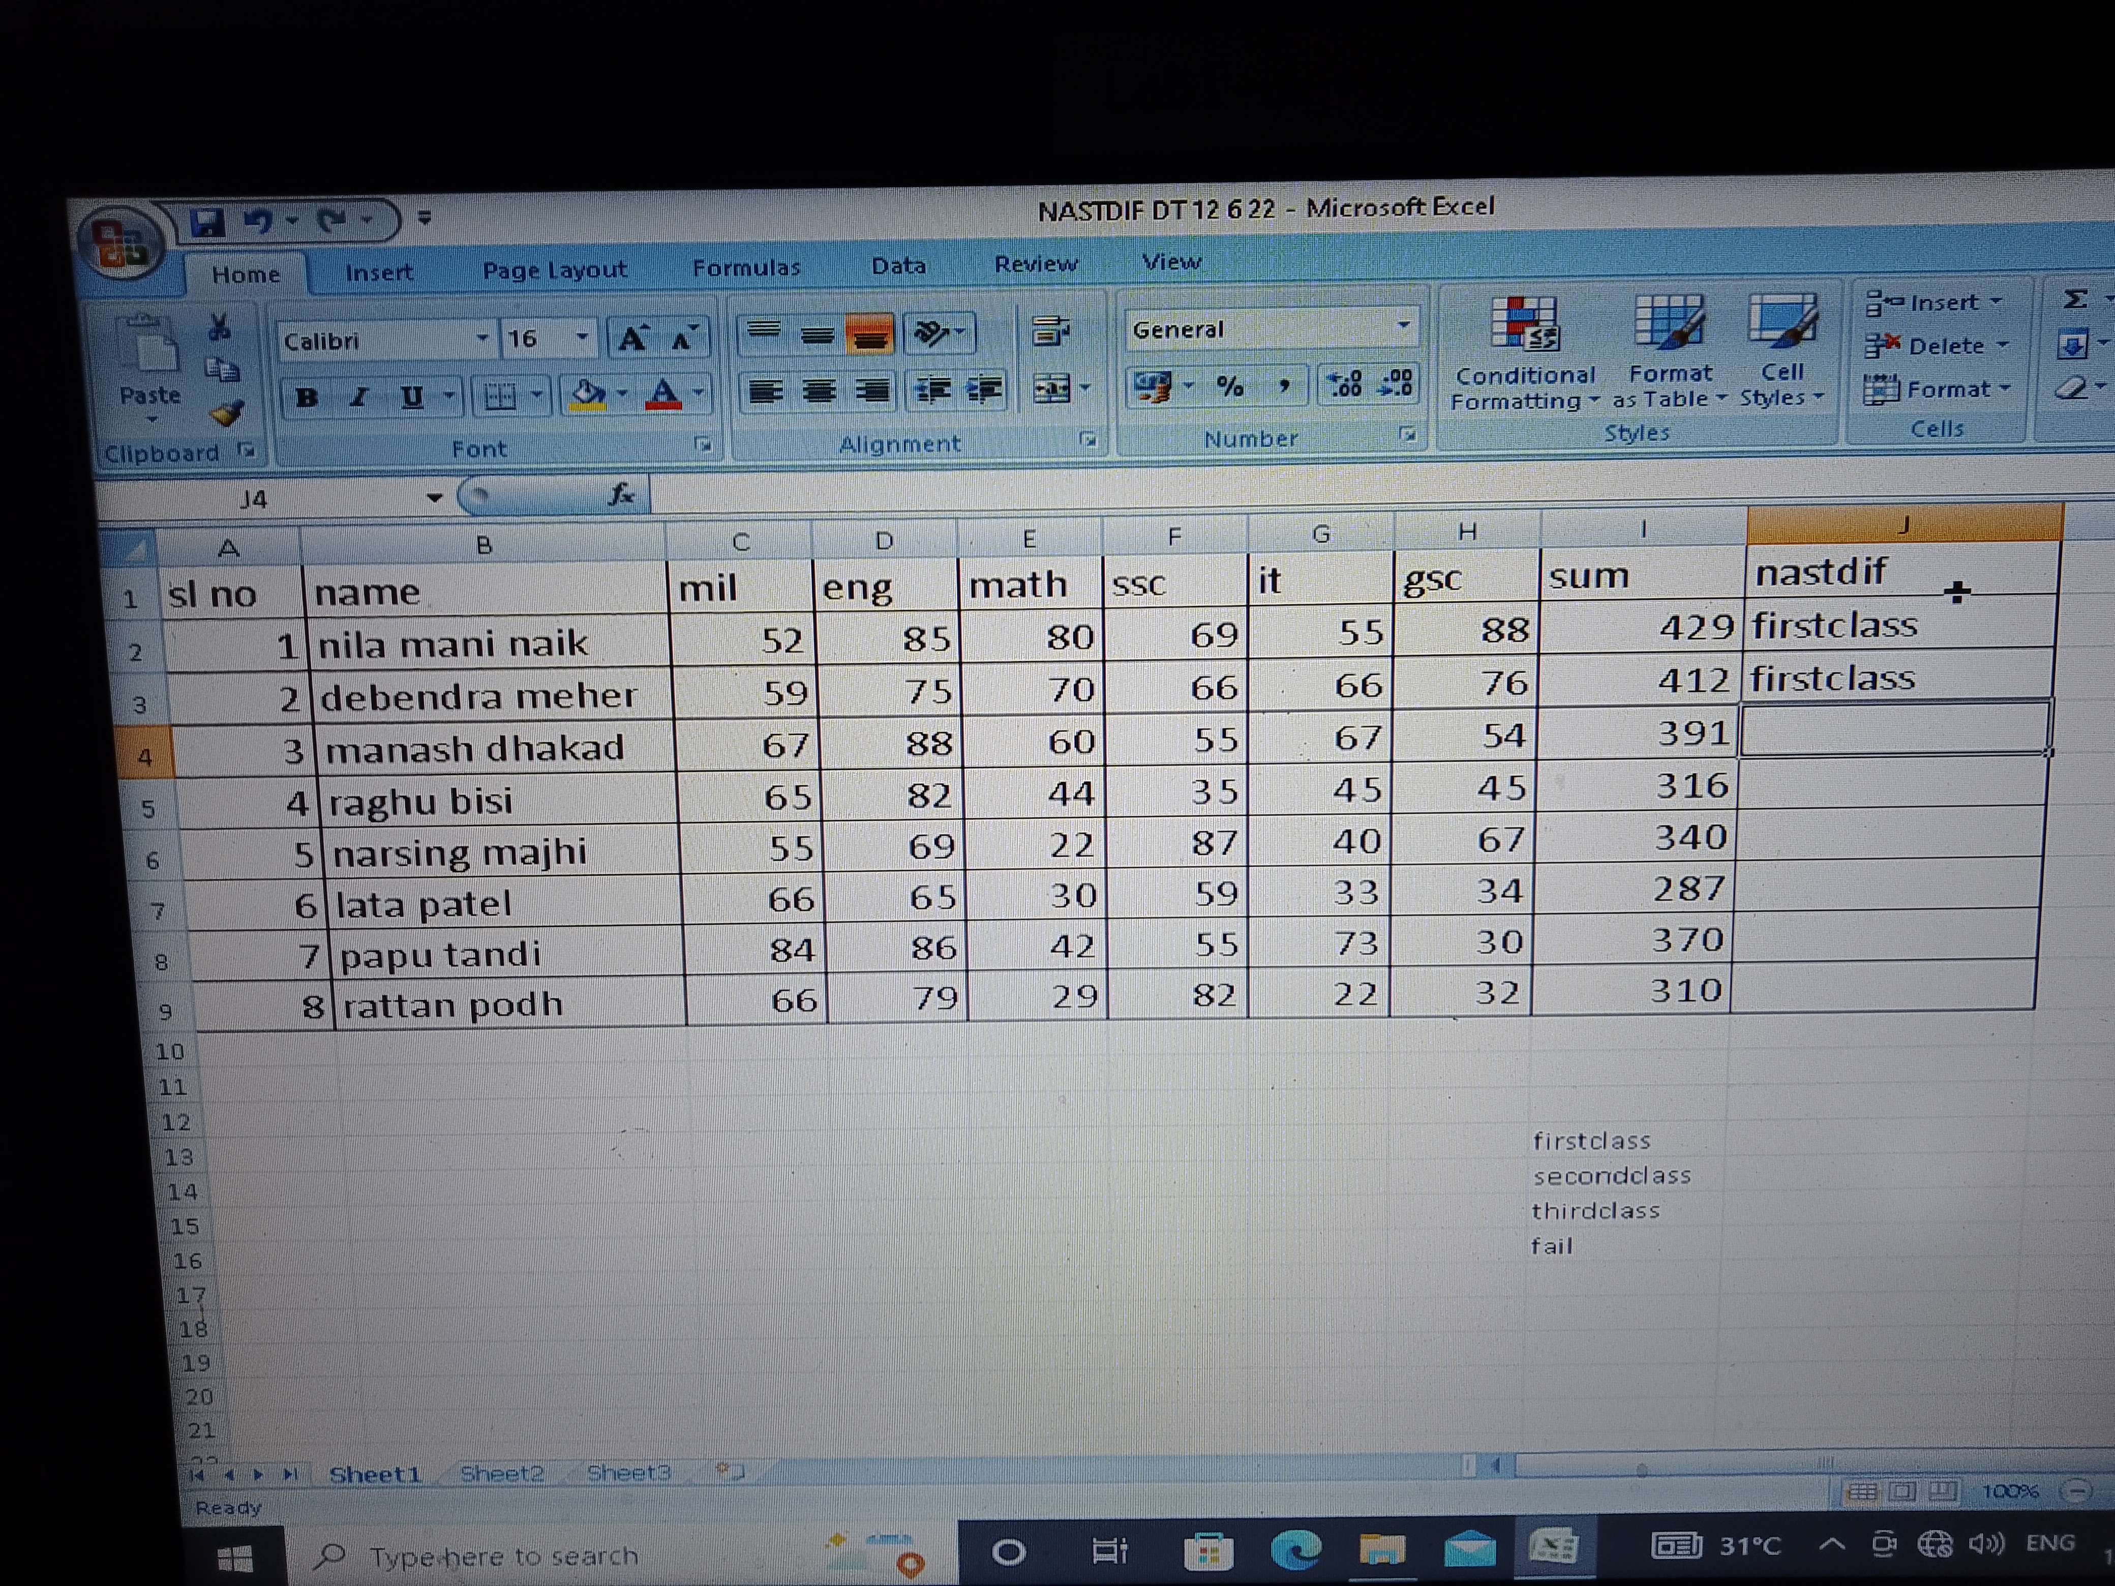The height and width of the screenshot is (1586, 2115).
Task: Expand the Calibri font name dropdown
Action: pyautogui.click(x=482, y=339)
